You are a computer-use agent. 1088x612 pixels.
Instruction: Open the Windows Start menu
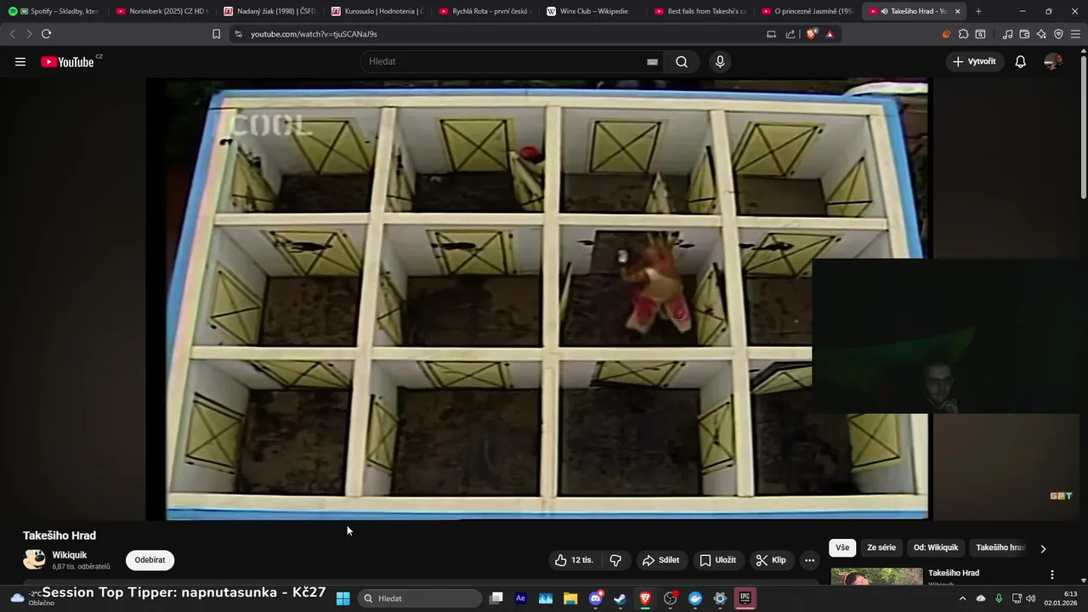pyautogui.click(x=343, y=598)
